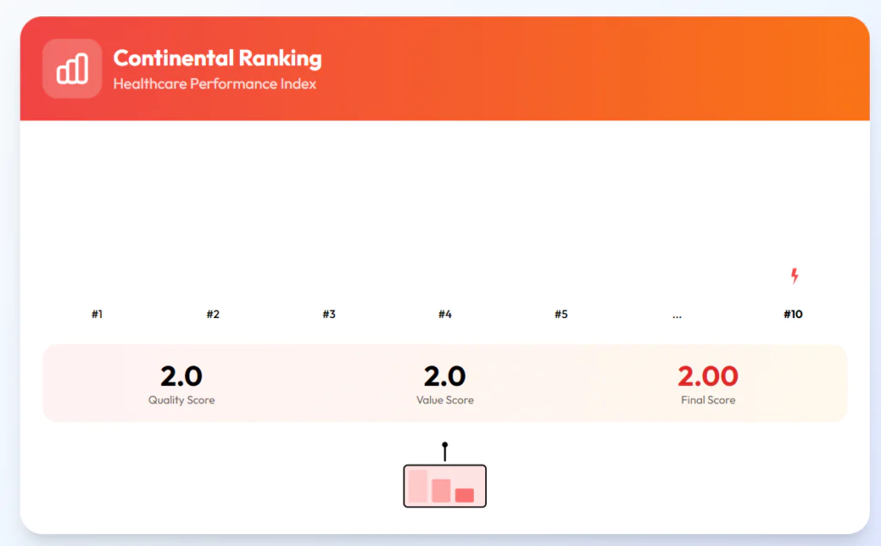Image resolution: width=881 pixels, height=546 pixels.
Task: Click the pink bar chart signboard illustration
Action: [x=445, y=486]
